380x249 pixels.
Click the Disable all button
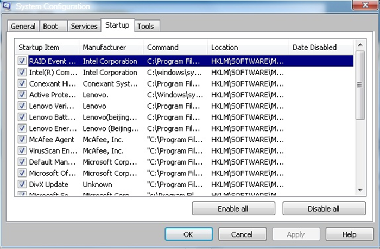(324, 208)
